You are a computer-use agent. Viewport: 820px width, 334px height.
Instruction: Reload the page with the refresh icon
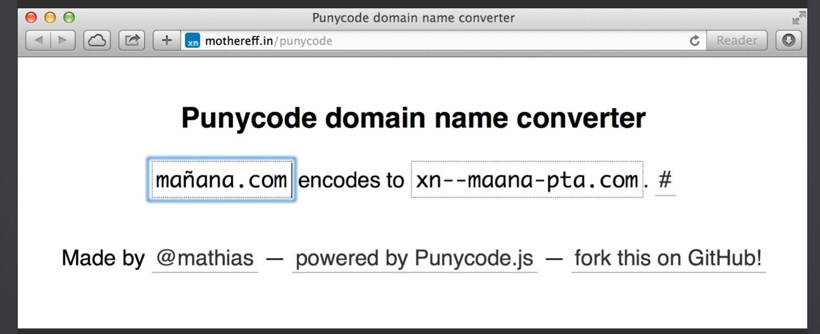pos(694,41)
